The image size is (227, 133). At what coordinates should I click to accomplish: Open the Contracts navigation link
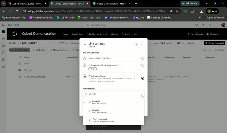[x=126, y=34]
